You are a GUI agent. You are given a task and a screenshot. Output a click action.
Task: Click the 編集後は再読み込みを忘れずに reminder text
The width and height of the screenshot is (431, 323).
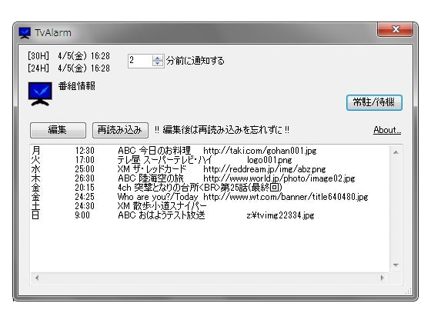(222, 130)
